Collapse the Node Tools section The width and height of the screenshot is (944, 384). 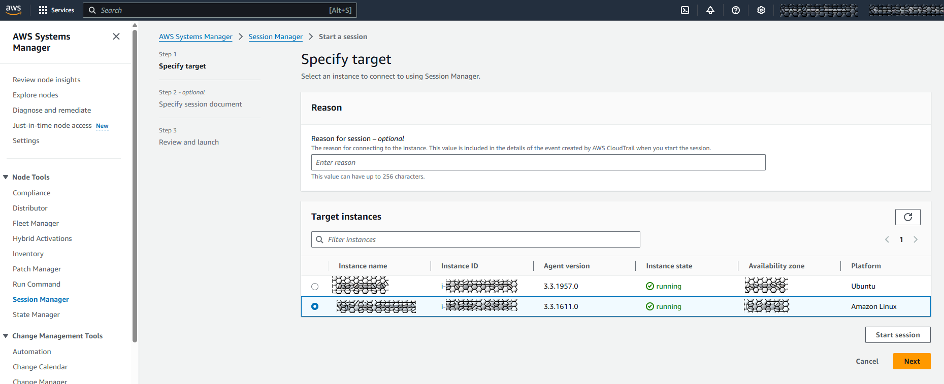[x=6, y=177]
